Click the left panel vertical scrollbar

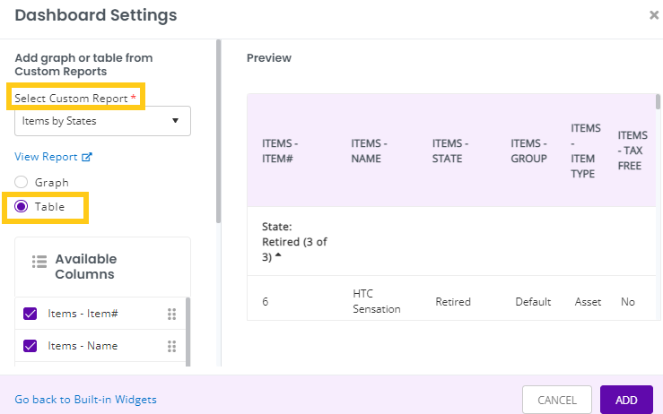coord(218,131)
